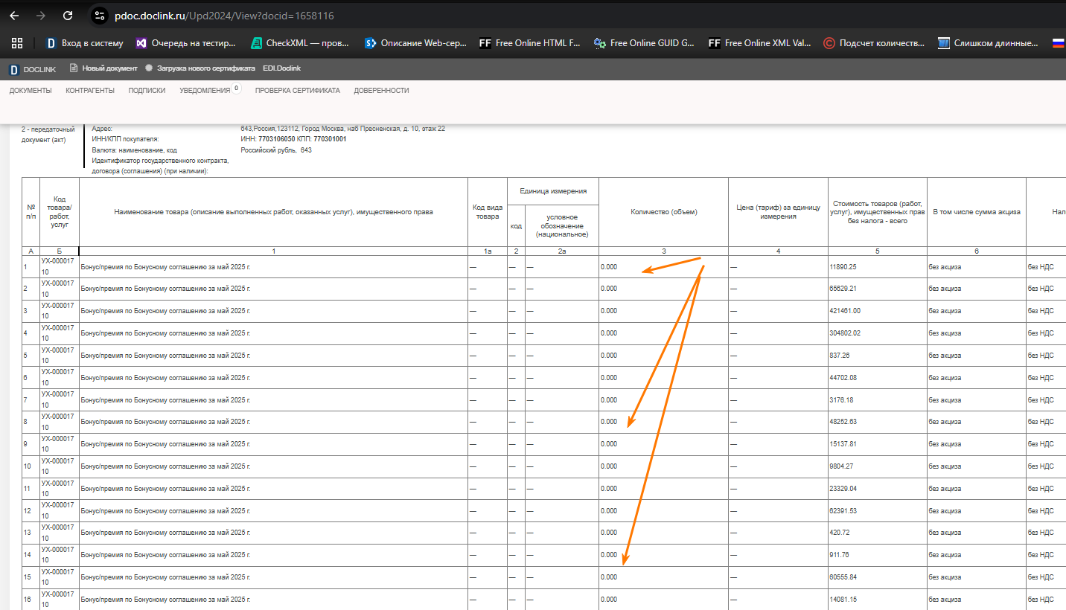Viewport: 1066px width, 610px height.
Task: Open the CheckXML bookmark
Action: [300, 43]
